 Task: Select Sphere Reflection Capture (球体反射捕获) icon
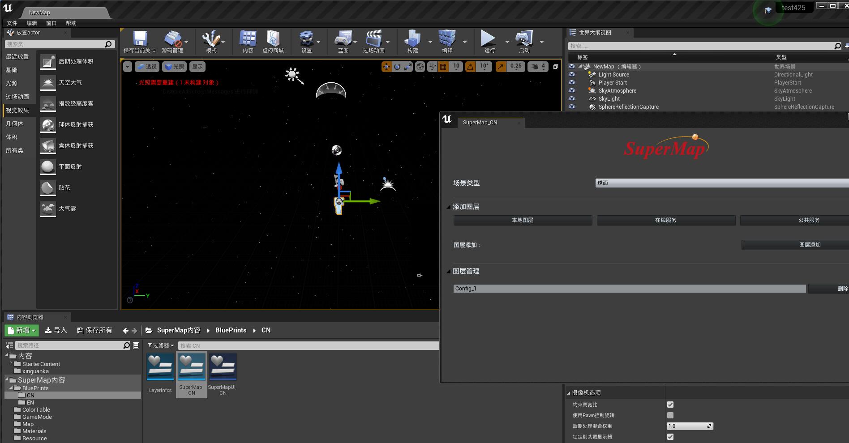coord(48,125)
